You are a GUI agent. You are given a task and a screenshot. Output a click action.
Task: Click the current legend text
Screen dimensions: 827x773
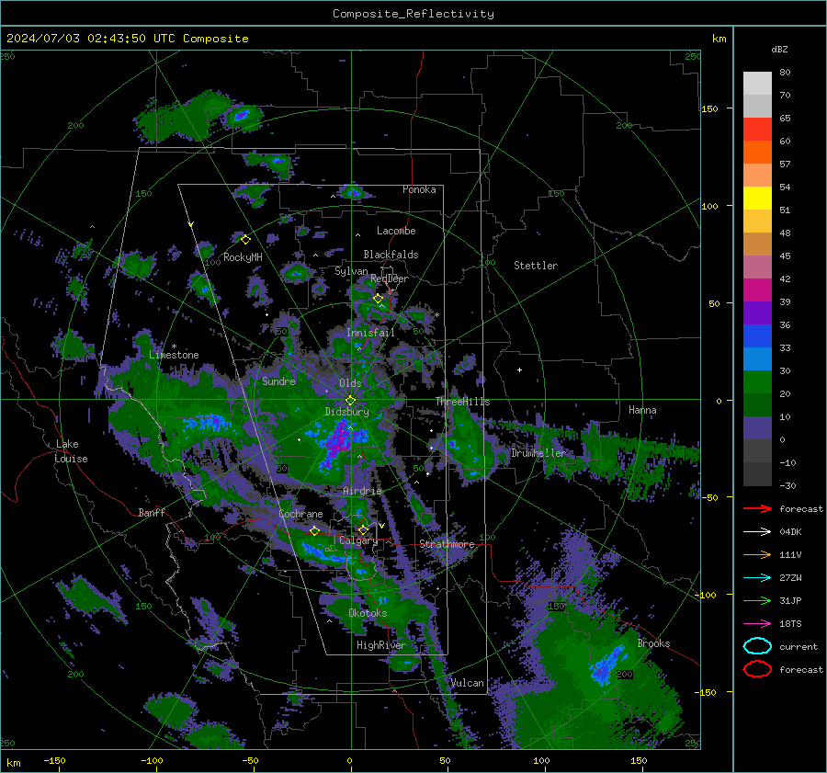tap(799, 646)
